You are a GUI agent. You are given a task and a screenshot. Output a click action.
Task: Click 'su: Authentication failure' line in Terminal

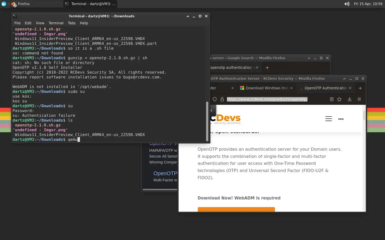pyautogui.click(x=44, y=115)
